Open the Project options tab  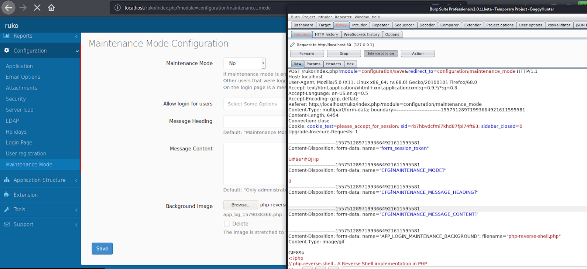[500, 25]
